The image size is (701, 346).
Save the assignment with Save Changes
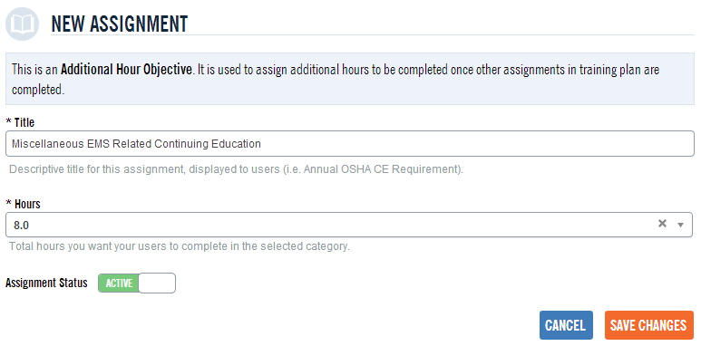648,325
